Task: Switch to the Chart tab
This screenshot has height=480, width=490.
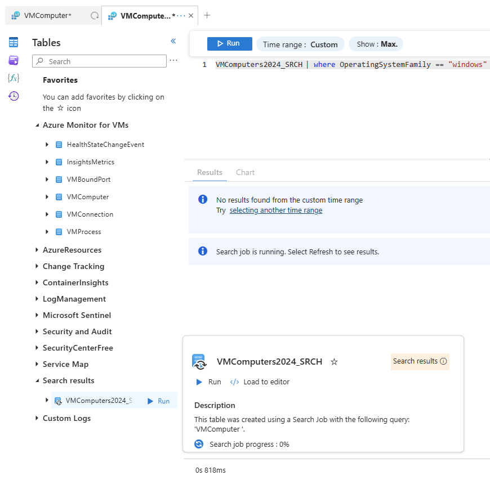Action: pyautogui.click(x=245, y=173)
